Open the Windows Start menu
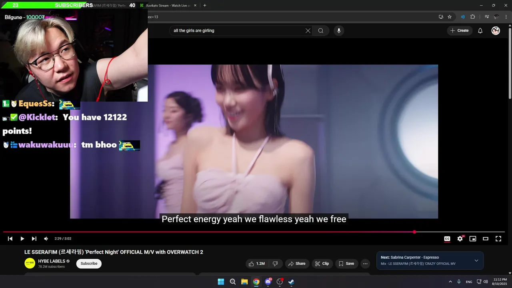512x288 pixels. point(221,282)
